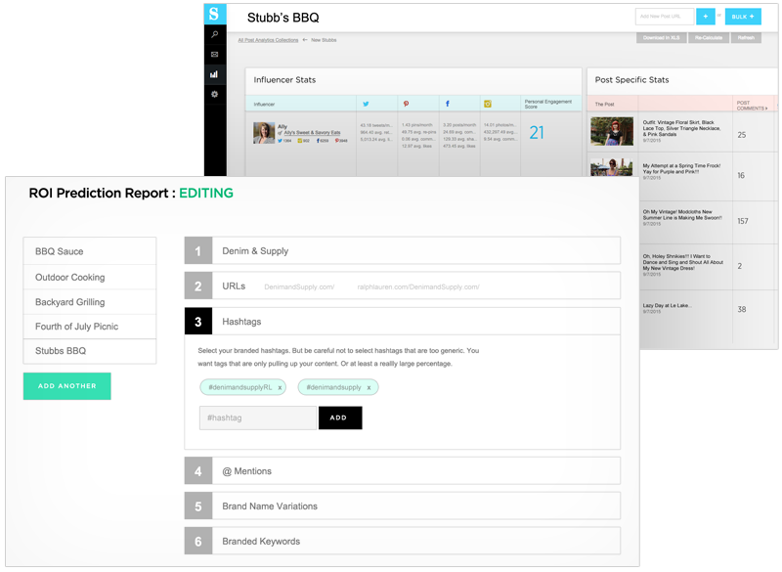782x572 pixels.
Task: Click the Pinterest column icon in Influencer Stats
Action: (406, 104)
